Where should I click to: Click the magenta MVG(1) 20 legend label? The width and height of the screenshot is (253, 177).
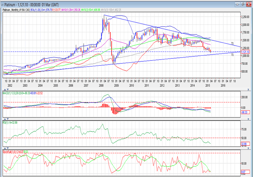pos(70,10)
